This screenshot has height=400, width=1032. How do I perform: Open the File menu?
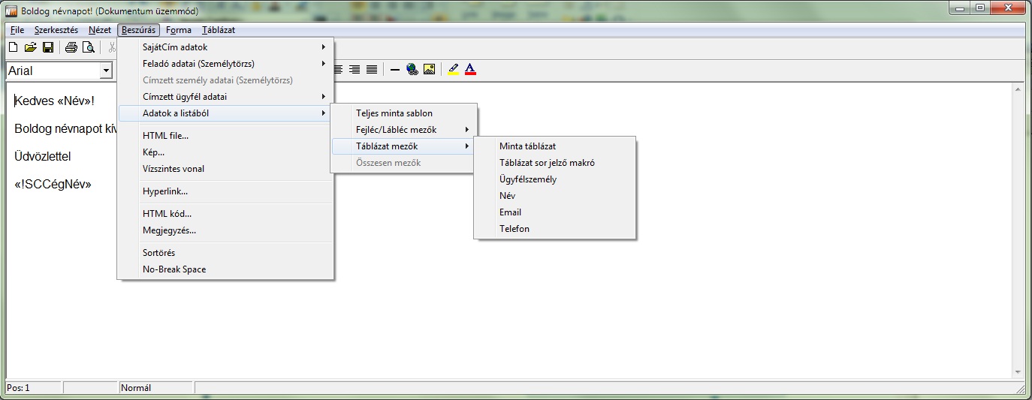tap(17, 30)
